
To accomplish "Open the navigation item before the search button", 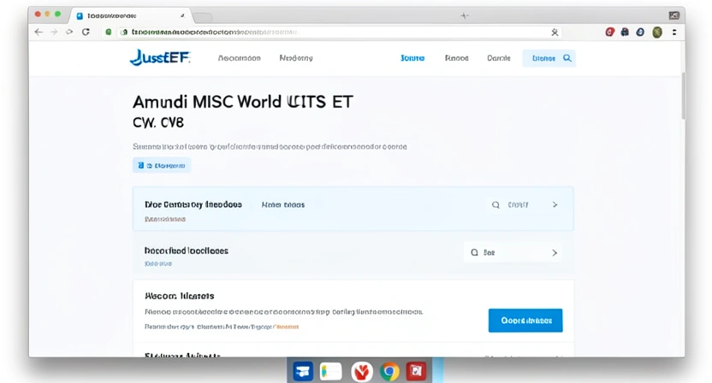I will [499, 58].
